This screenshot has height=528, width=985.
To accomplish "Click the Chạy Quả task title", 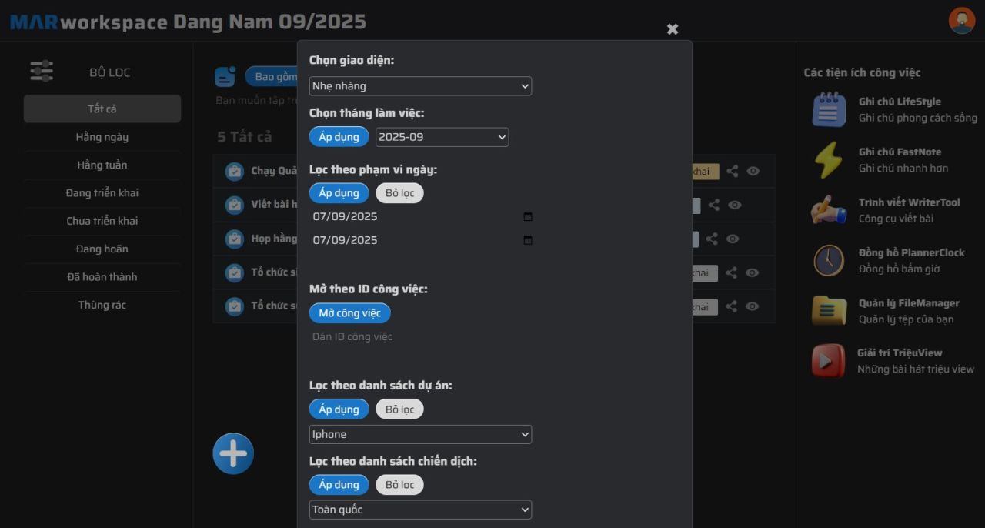I will [x=274, y=171].
